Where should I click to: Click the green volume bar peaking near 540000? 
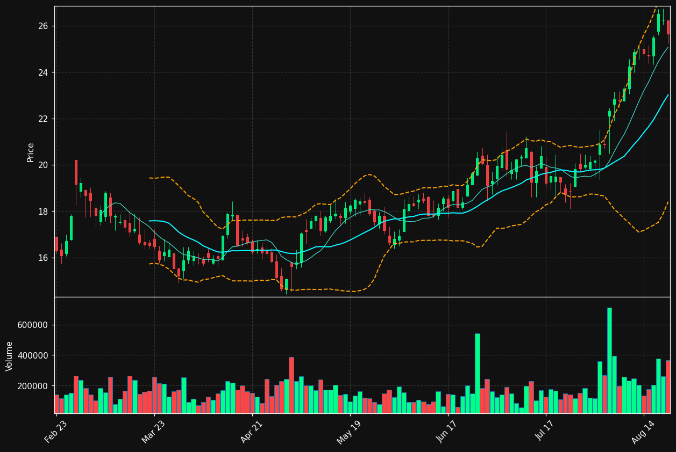[477, 373]
